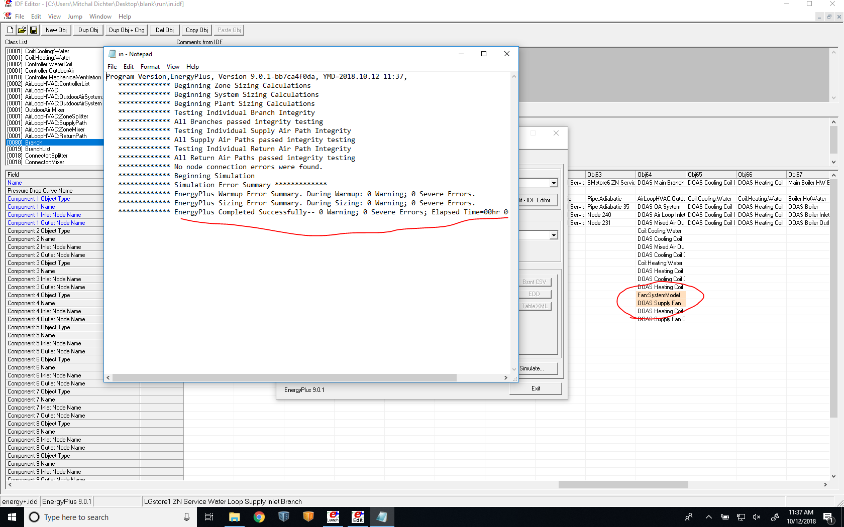844x527 pixels.
Task: Click Notepad vertical scroll down arrow
Action: click(x=514, y=369)
